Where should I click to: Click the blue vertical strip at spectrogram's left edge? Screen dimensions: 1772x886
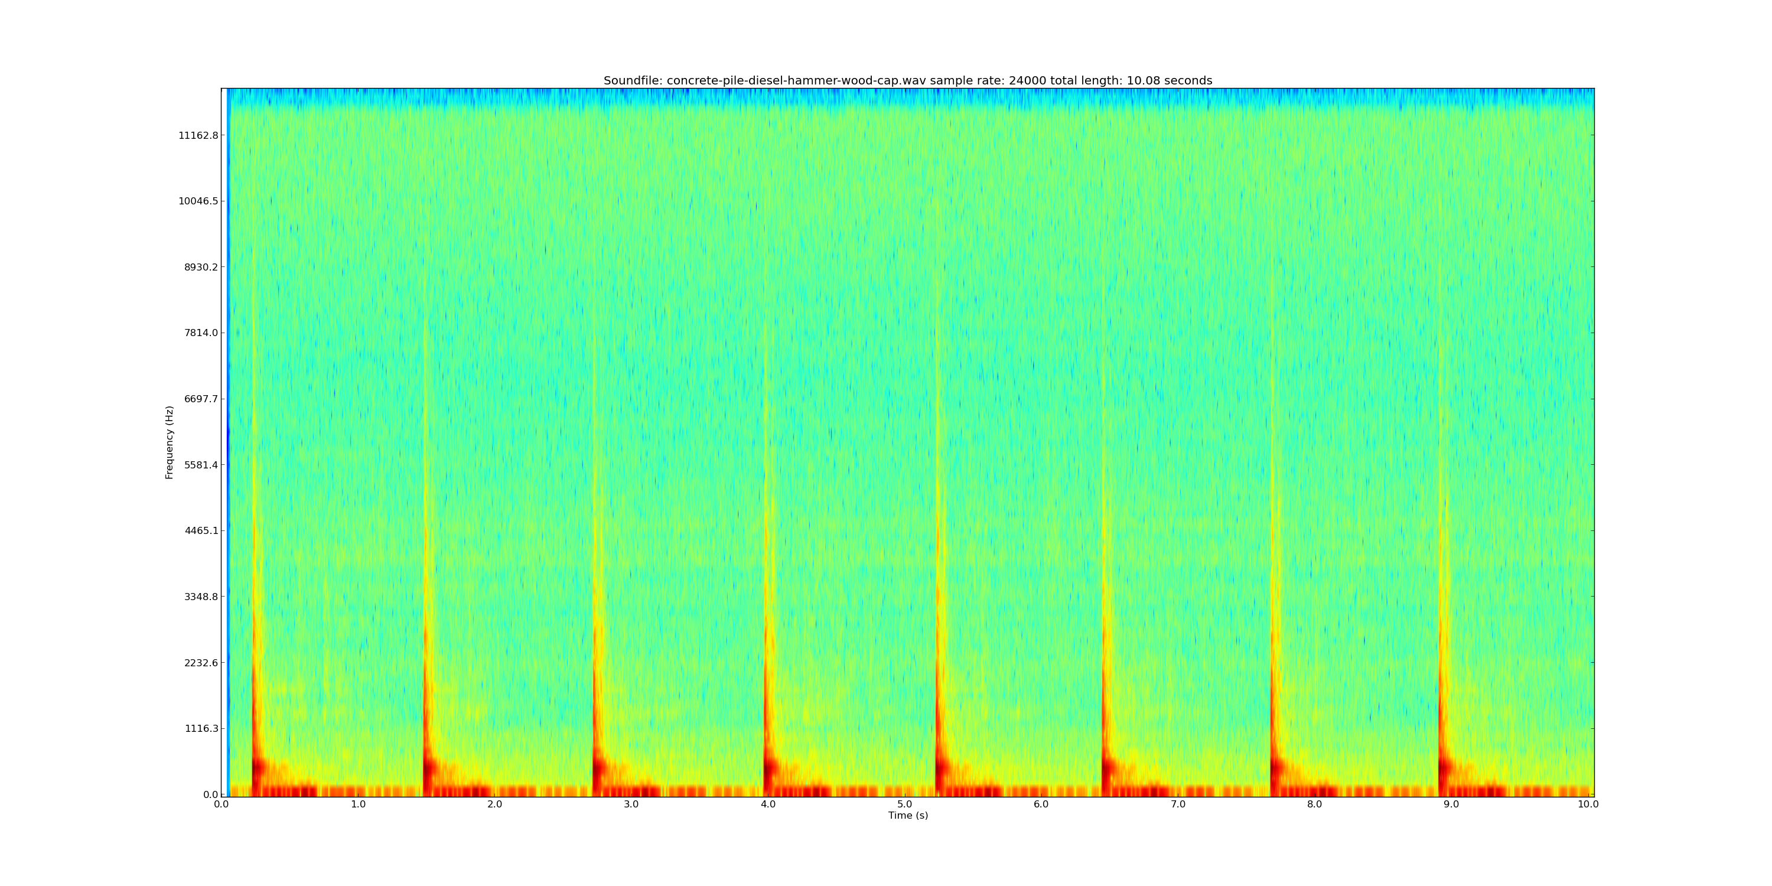(227, 440)
